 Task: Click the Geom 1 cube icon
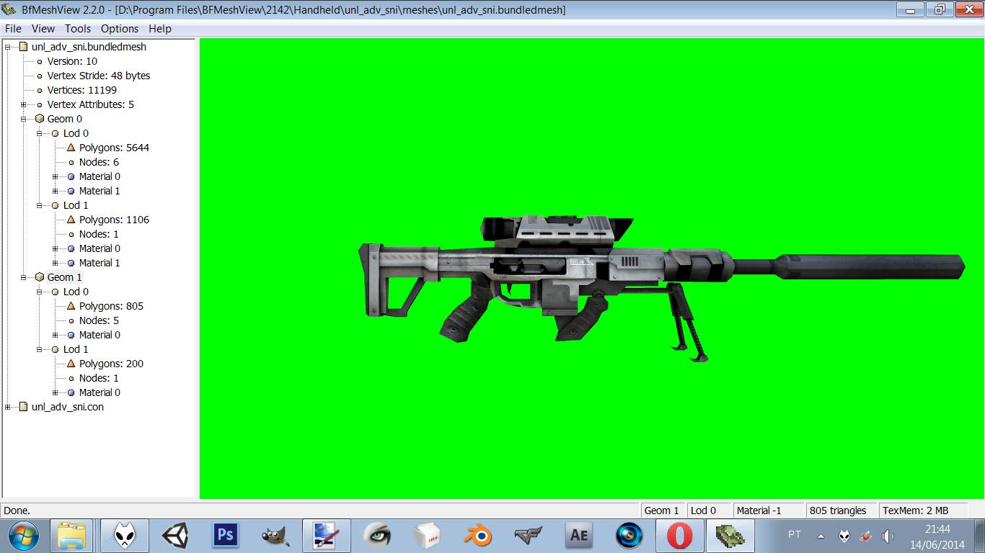tap(40, 277)
